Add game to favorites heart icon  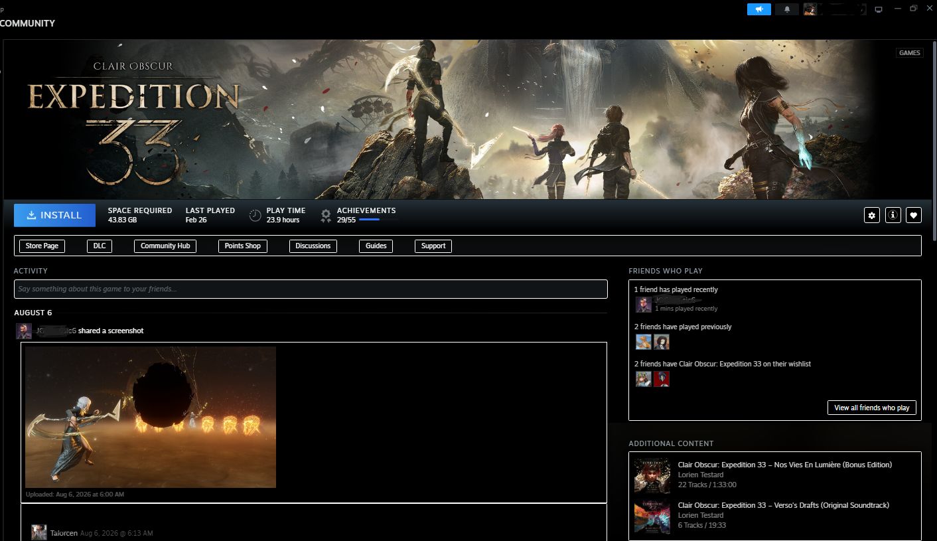click(914, 215)
